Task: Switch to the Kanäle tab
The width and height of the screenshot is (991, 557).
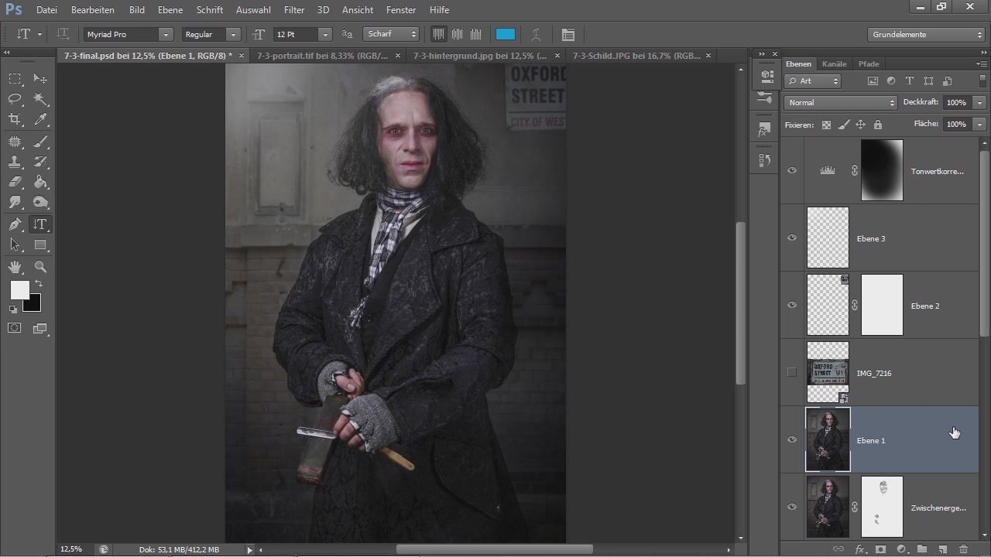Action: 835,63
